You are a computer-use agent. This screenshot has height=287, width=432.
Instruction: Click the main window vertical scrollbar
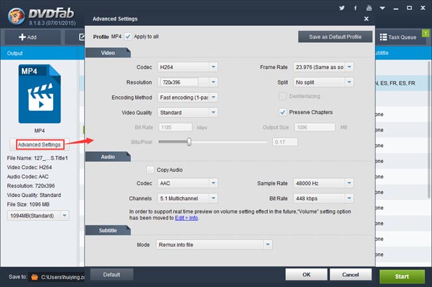point(429,129)
